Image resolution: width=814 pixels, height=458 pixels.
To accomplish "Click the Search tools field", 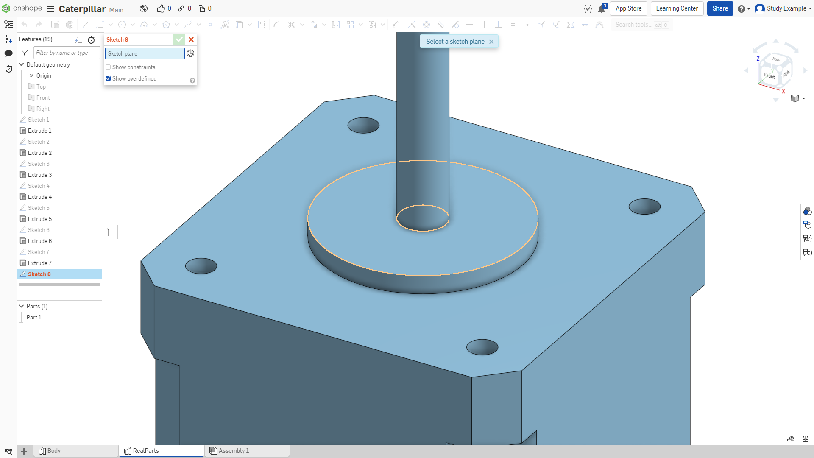I will pos(642,25).
